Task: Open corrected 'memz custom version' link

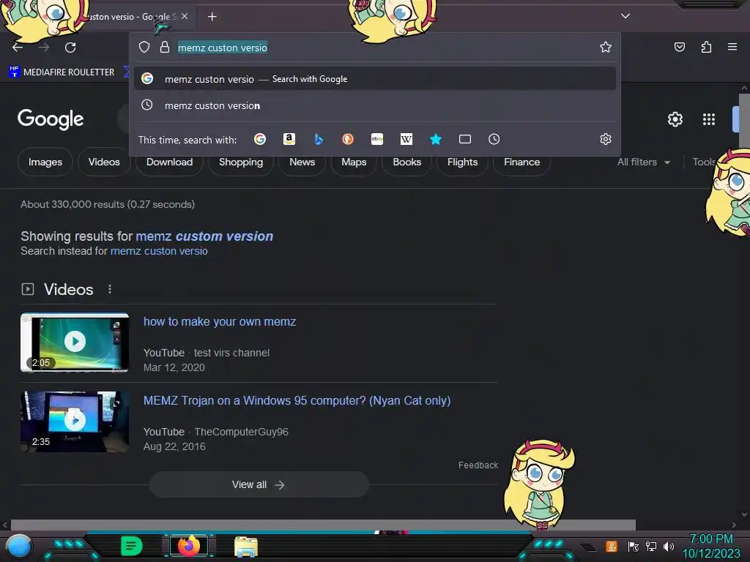Action: tap(204, 236)
